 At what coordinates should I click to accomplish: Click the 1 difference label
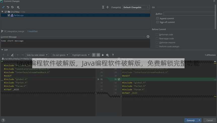pyautogui.click(x=210, y=55)
